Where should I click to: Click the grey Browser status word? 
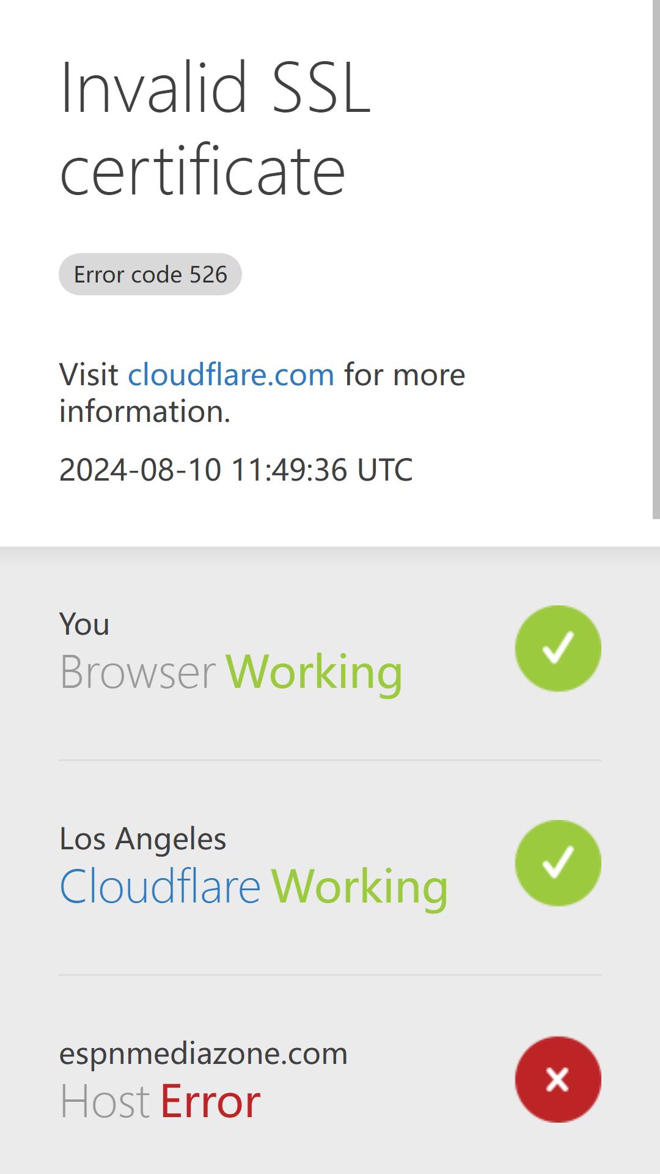(137, 672)
